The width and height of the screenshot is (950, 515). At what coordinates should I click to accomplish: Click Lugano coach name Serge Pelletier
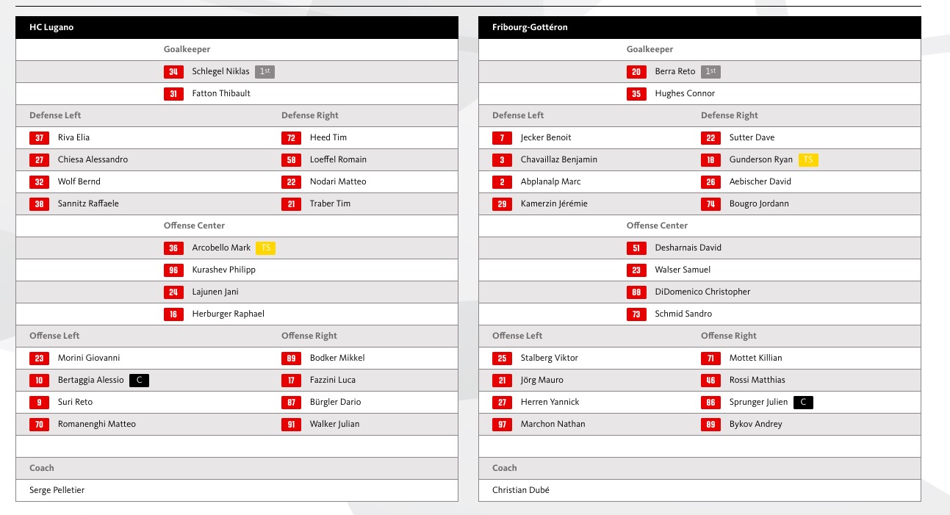(x=57, y=490)
